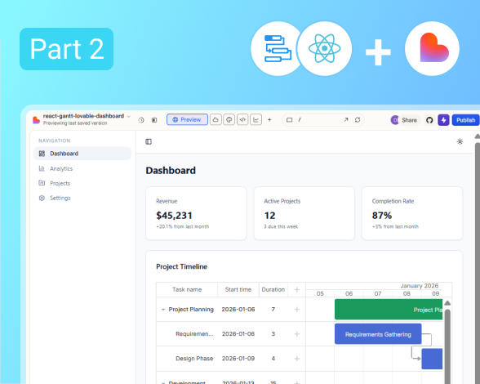
Task: Toggle light/dark theme sun icon
Action: point(460,141)
